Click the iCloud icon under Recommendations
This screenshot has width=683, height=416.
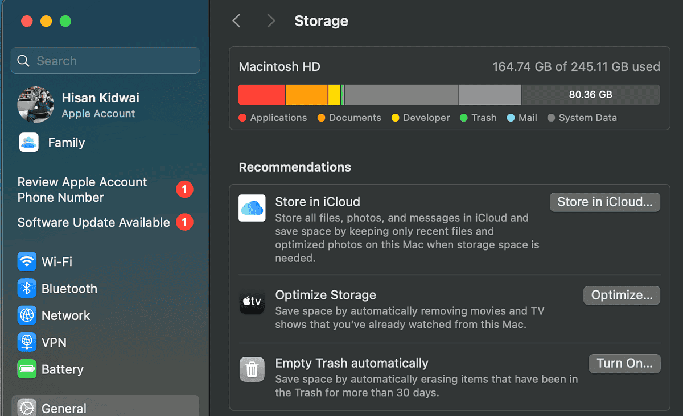click(252, 208)
